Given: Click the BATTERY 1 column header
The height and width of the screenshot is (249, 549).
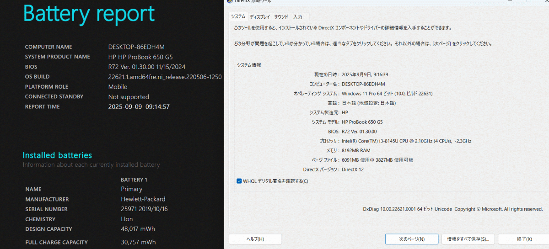Looking at the screenshot, I should click(x=134, y=180).
